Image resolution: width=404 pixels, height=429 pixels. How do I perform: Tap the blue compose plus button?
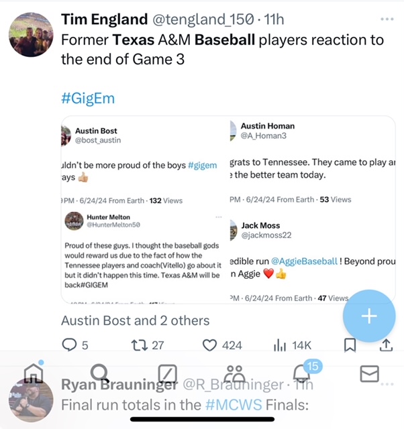(x=368, y=317)
